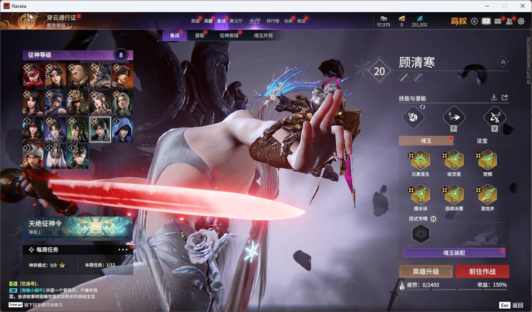Open the 英雄 top menu
Image resolution: width=532 pixels, height=312 pixels.
click(195, 21)
